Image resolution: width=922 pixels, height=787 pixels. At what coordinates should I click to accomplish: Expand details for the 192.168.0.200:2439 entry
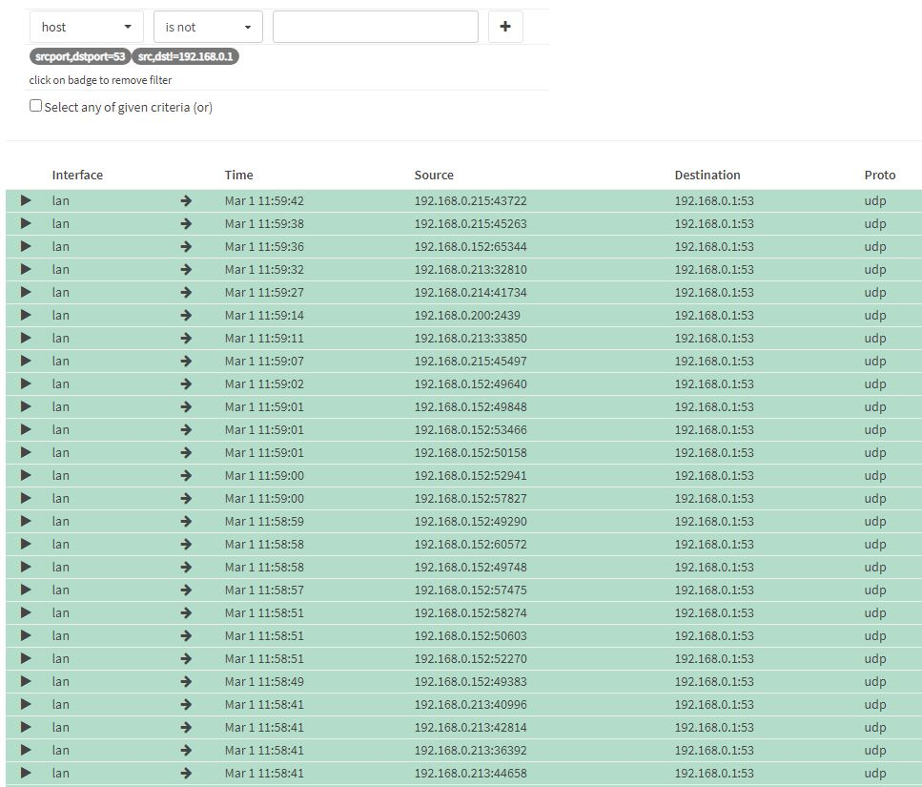click(26, 315)
